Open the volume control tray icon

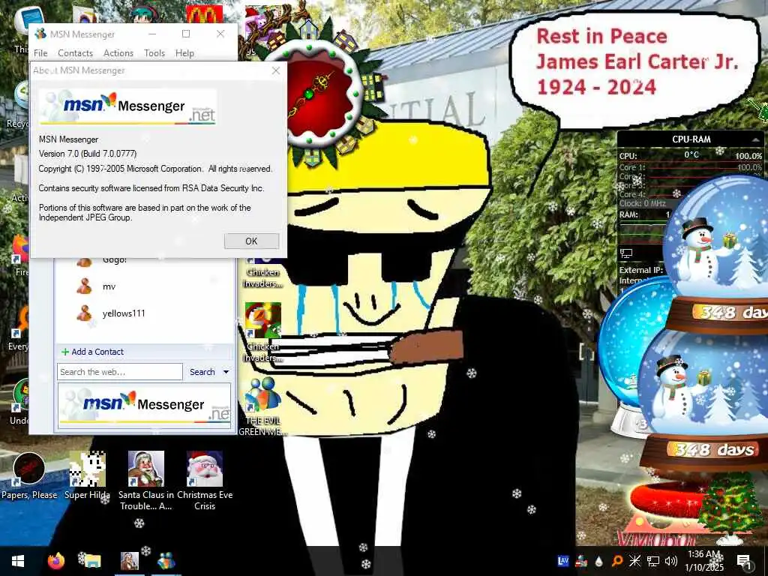[671, 561]
